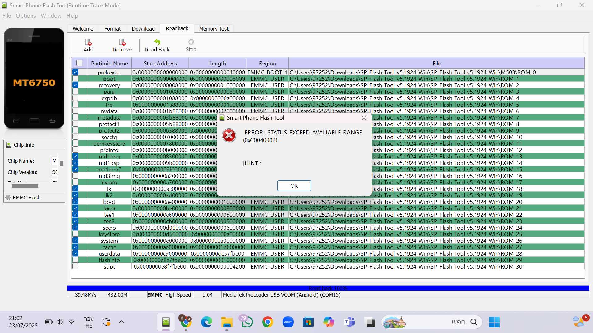Click the battery status tray icon
The width and height of the screenshot is (593, 333).
tap(49, 322)
